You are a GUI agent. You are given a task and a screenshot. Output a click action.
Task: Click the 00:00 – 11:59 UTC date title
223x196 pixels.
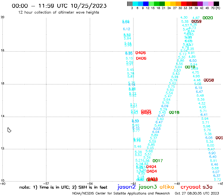point(59,6)
